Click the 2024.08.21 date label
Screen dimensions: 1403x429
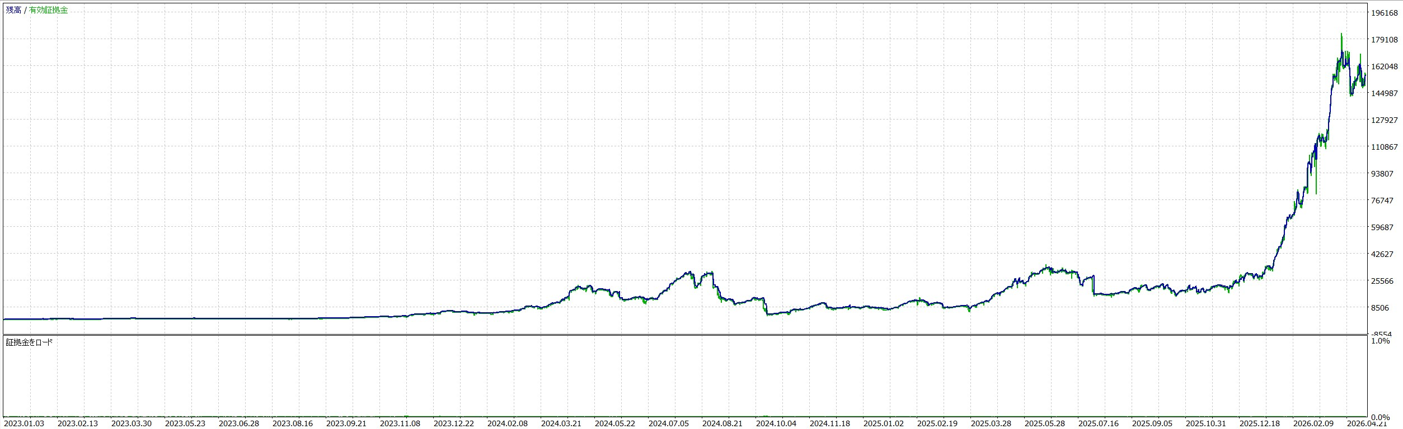722,423
